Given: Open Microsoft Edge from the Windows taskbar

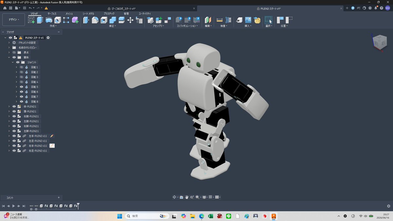Looking at the screenshot, I should (202, 216).
